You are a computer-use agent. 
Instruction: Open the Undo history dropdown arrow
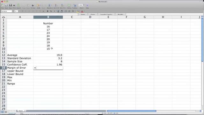[x=40, y=5]
